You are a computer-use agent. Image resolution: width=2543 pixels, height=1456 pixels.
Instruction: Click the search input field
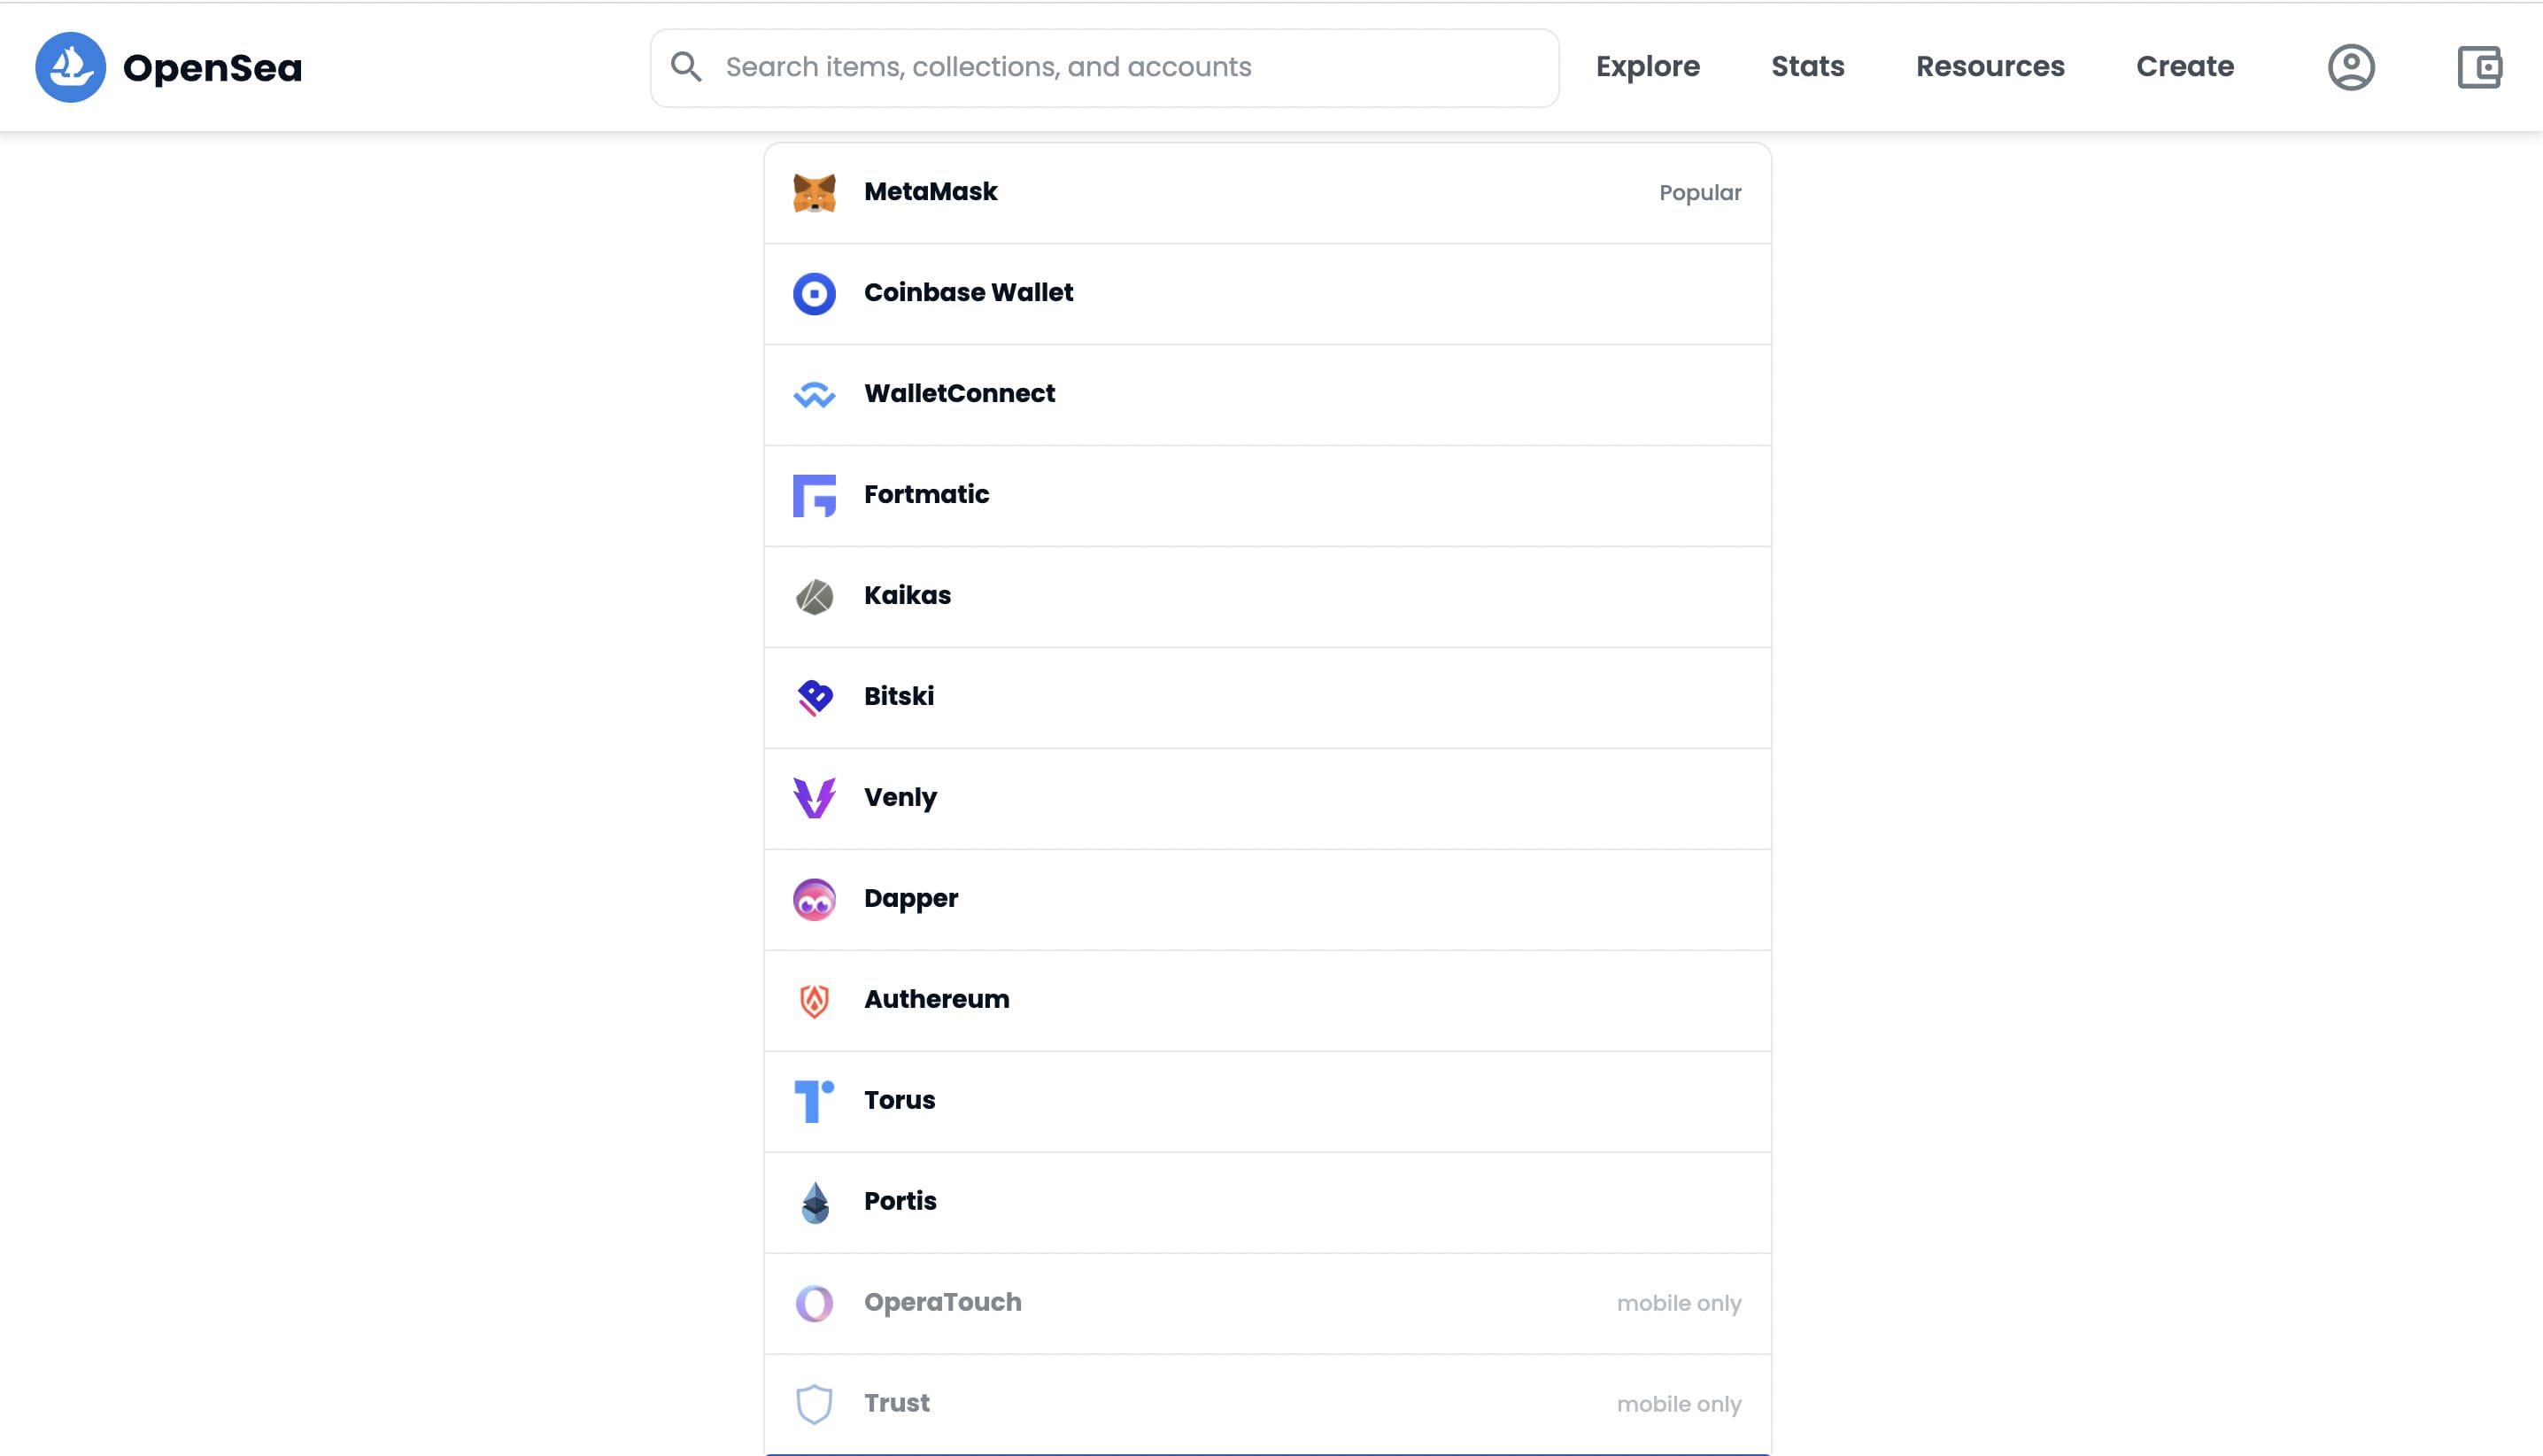[1100, 66]
